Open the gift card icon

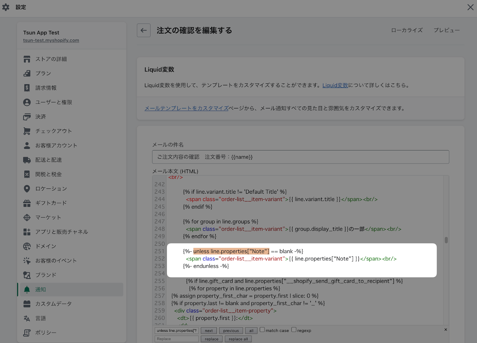pos(27,203)
